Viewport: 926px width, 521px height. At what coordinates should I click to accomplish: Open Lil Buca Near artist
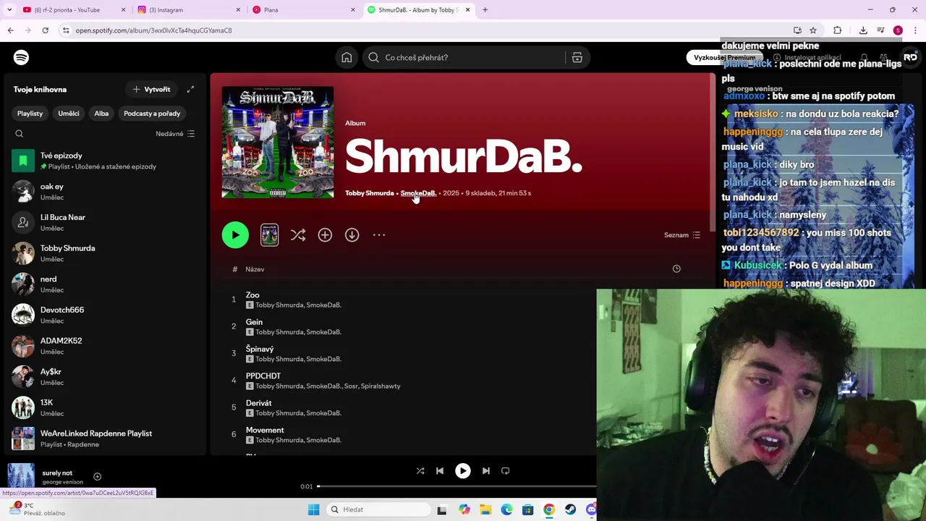[x=105, y=222]
